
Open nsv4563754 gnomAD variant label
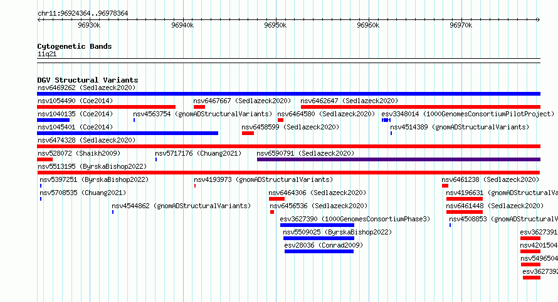pos(203,114)
